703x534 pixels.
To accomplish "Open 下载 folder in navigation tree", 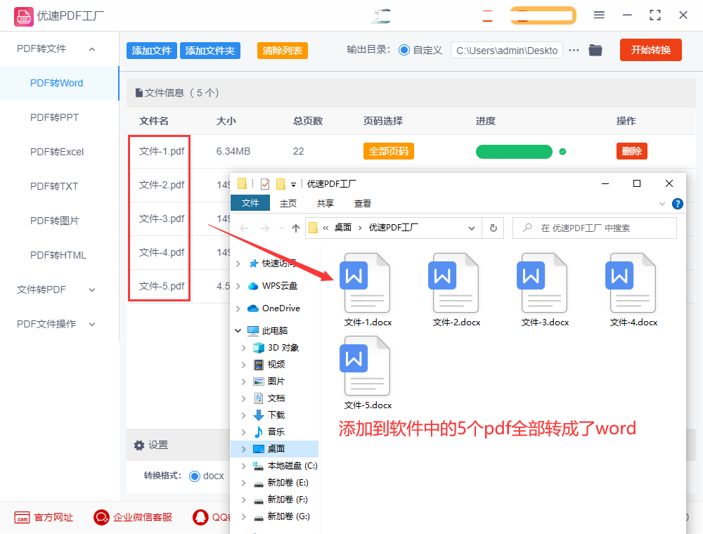I will pyautogui.click(x=269, y=415).
